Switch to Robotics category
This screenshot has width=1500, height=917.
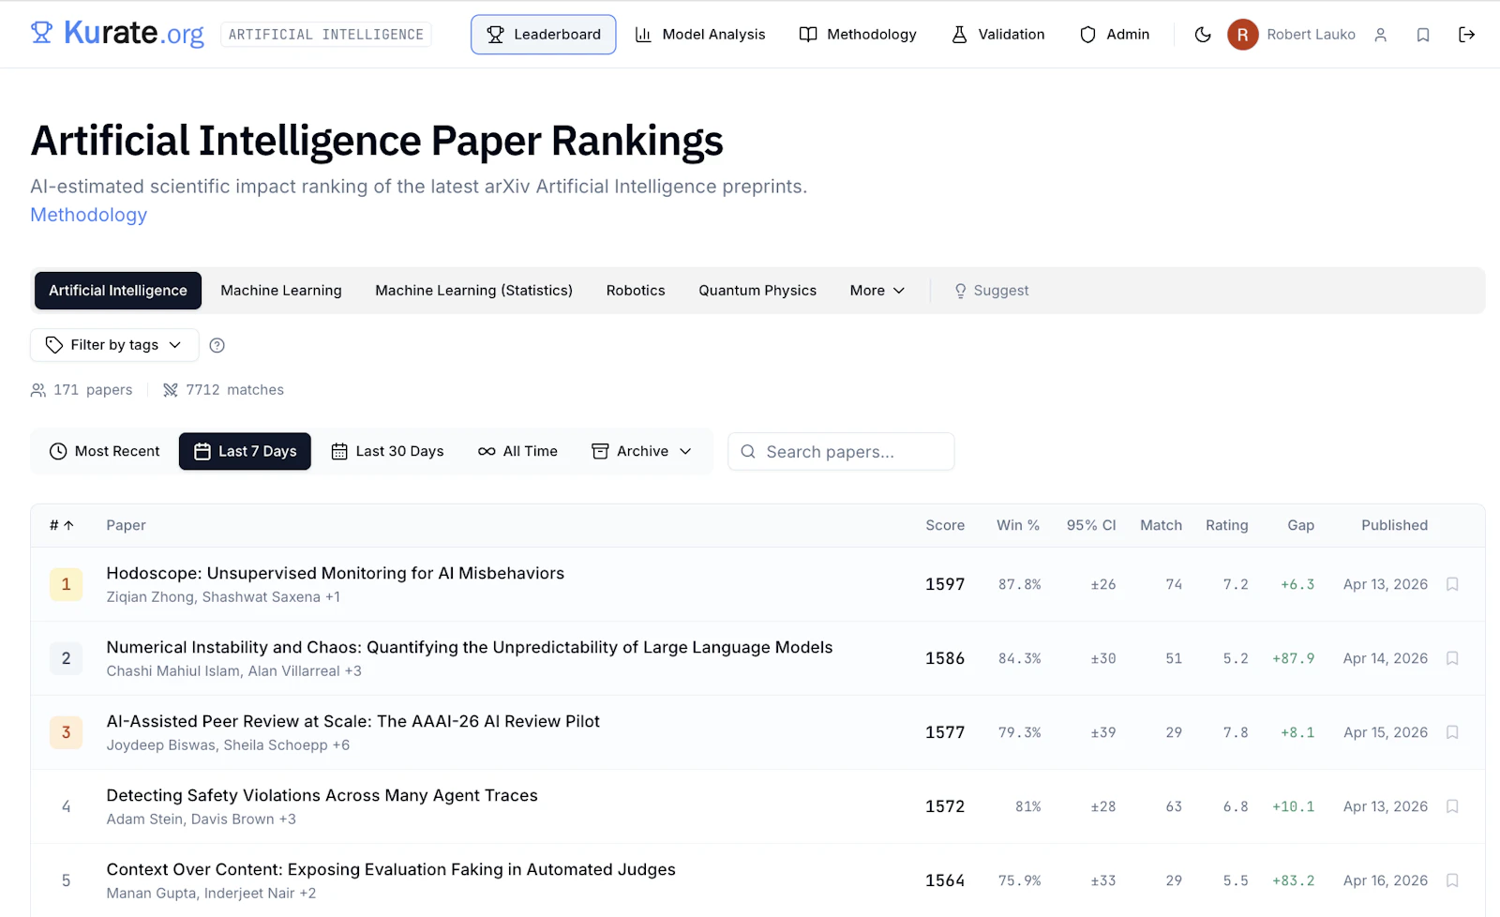(x=636, y=291)
